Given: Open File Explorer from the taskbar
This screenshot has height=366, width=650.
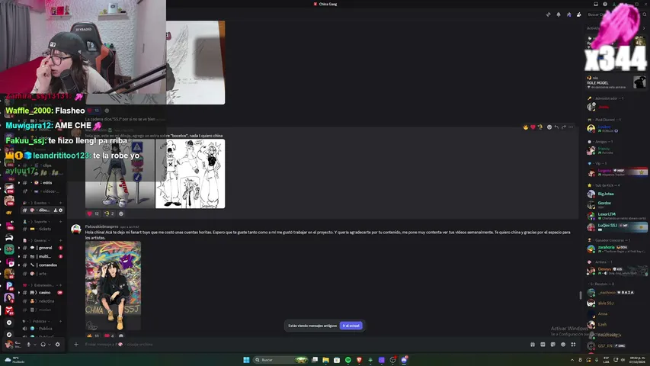Looking at the screenshot, I should pos(326,360).
